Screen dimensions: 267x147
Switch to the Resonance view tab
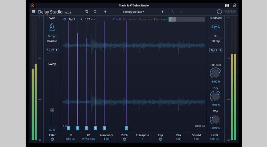click(130, 19)
